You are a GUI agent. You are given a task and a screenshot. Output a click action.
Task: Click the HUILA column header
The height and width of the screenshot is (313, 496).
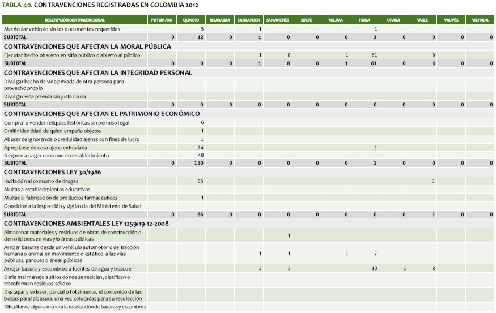(364, 20)
